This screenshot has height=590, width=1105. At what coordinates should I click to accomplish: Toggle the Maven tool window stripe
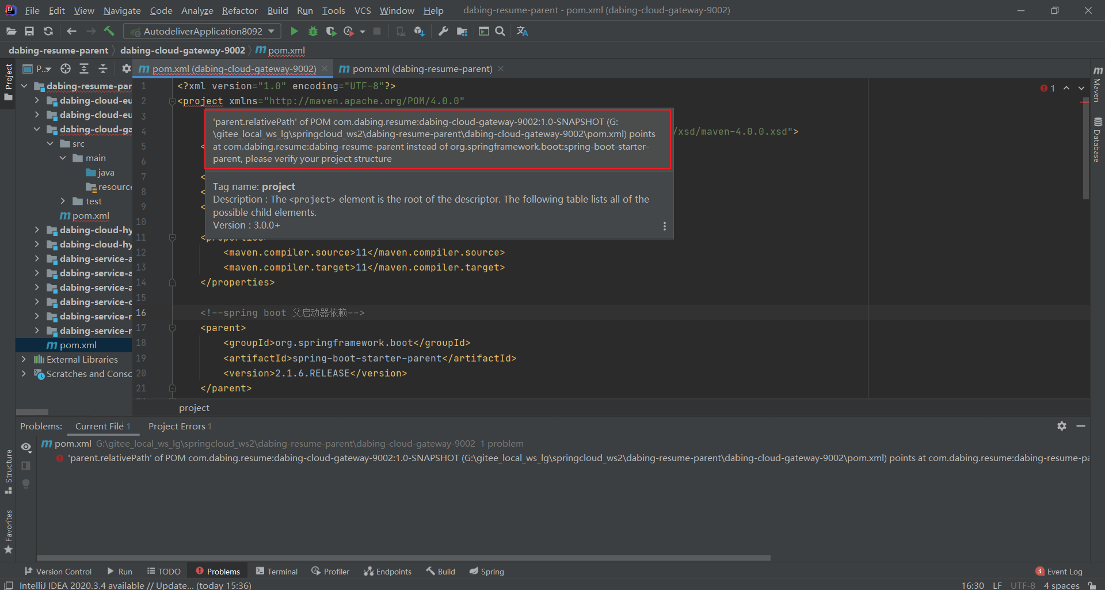coord(1098,83)
